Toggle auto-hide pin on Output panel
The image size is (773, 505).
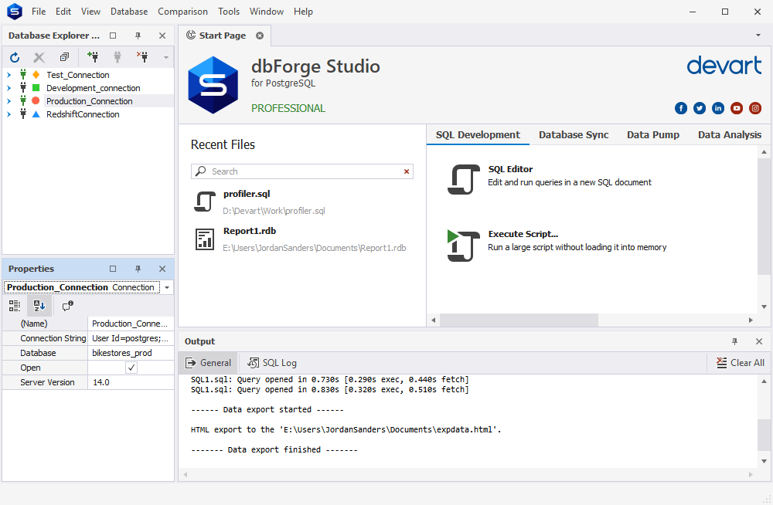tap(735, 341)
